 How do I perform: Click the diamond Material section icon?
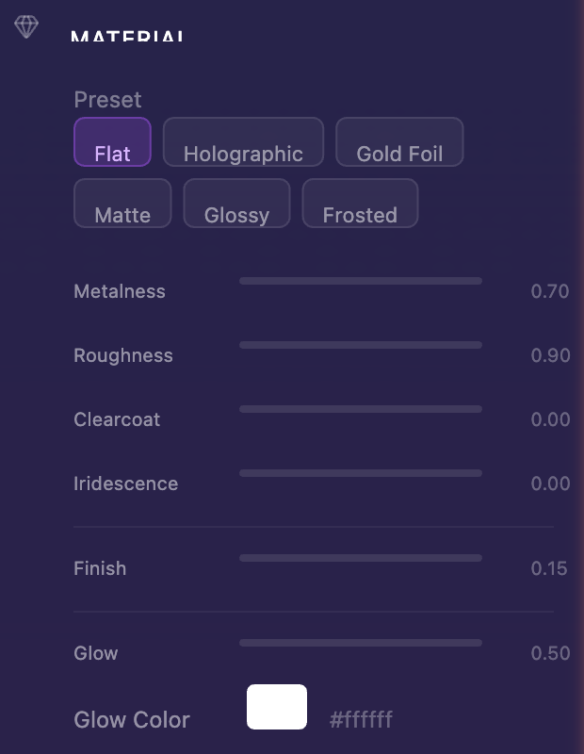(x=26, y=26)
